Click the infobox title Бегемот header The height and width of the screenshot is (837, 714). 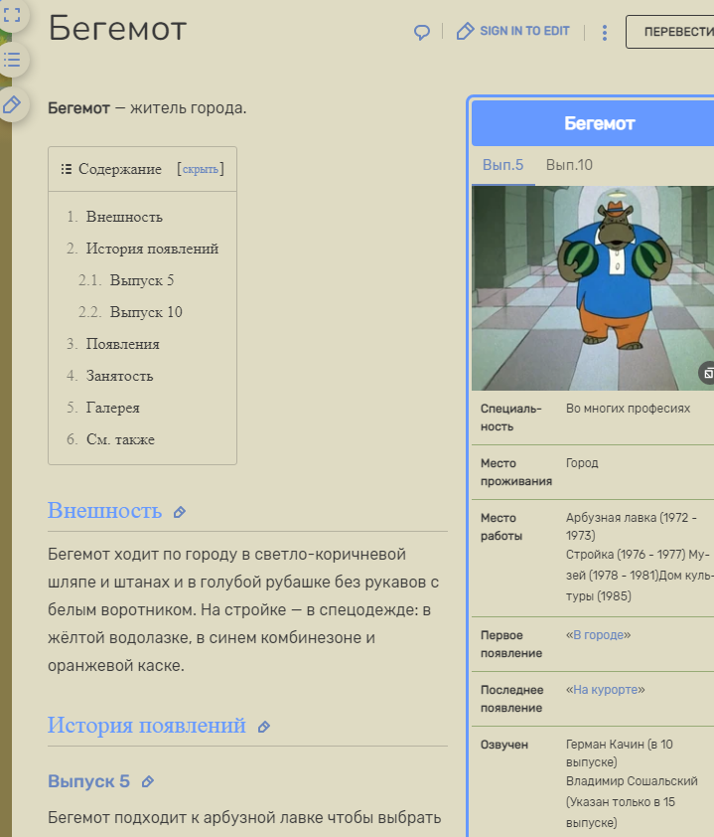600,123
